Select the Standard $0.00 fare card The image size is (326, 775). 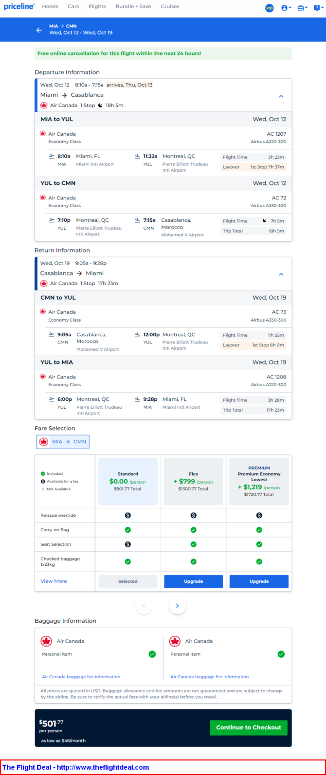point(128,481)
